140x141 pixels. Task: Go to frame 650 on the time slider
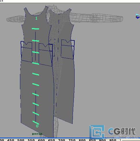51,140
